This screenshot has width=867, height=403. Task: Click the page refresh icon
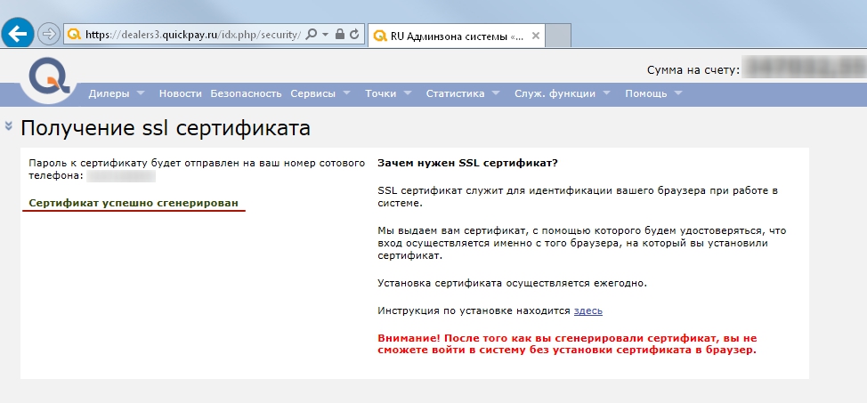[x=354, y=35]
